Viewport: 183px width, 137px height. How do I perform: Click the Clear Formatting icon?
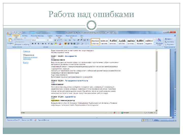point(62,40)
